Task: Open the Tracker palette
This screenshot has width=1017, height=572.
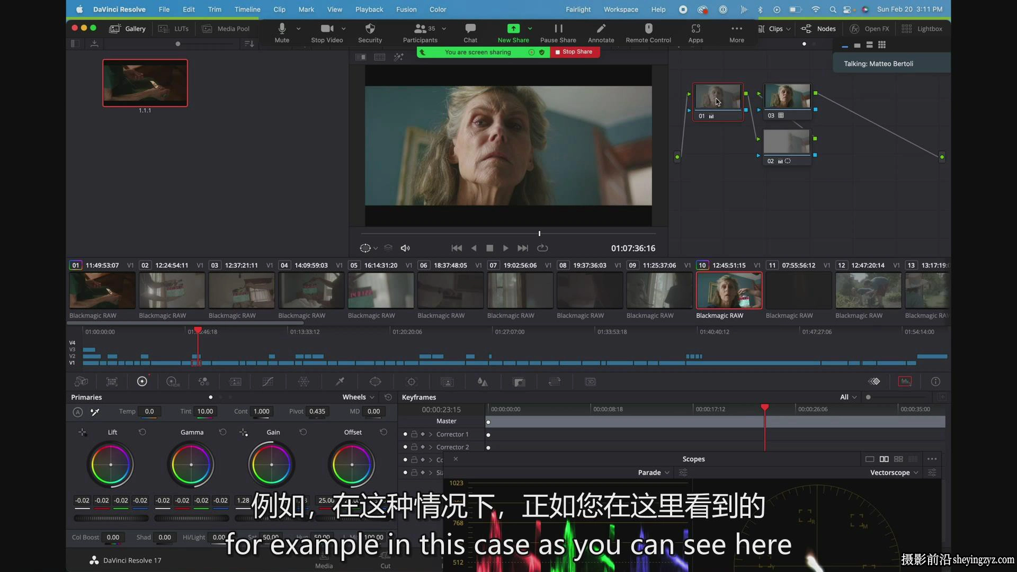Action: [x=412, y=381]
